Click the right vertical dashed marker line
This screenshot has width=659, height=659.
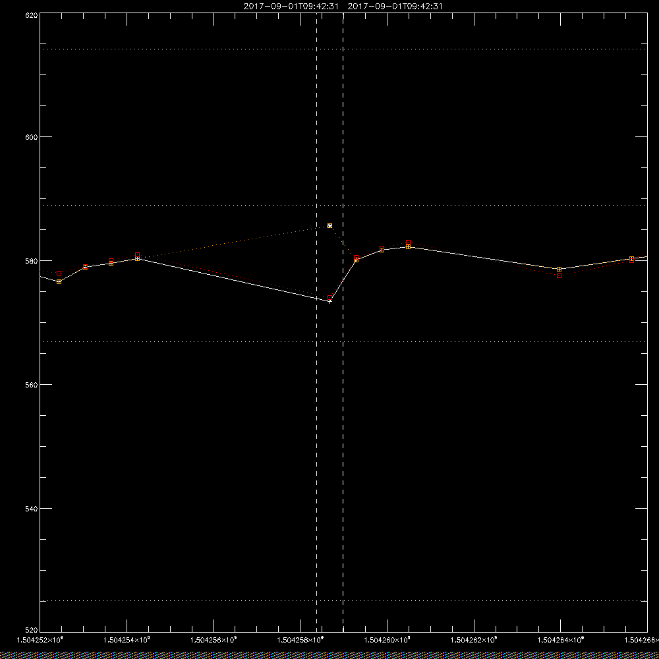(343, 322)
